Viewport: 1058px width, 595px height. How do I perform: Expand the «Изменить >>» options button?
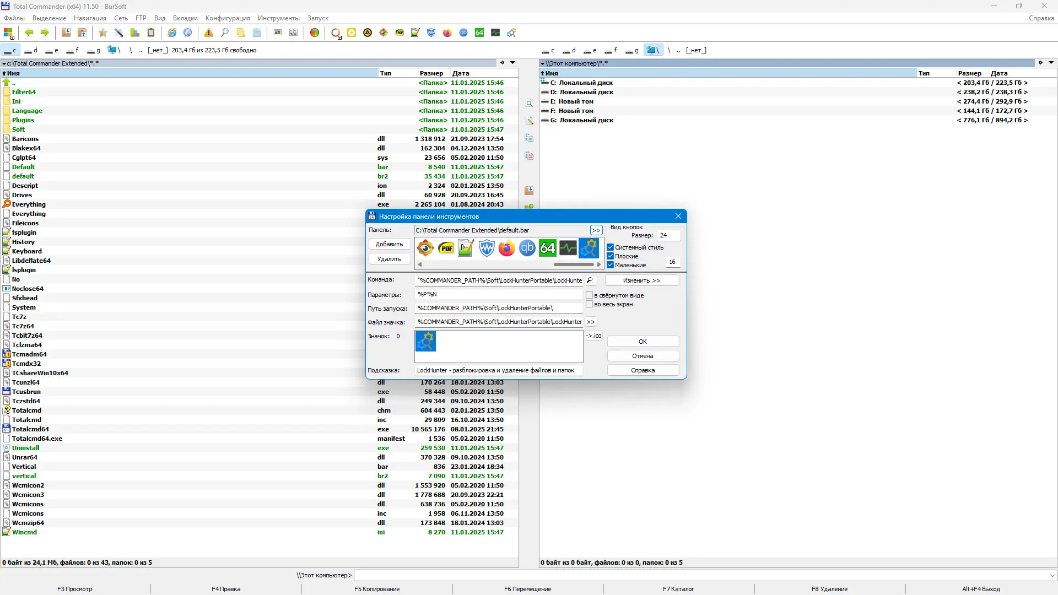641,280
